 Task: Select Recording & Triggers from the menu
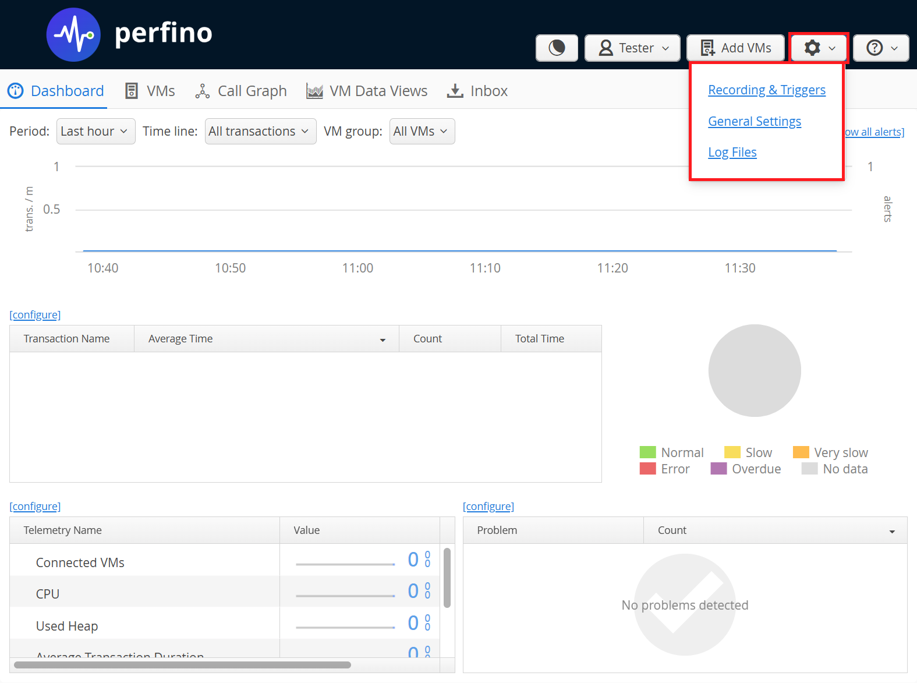click(766, 90)
